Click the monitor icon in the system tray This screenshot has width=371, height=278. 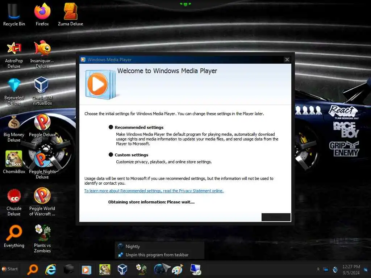tap(326, 269)
